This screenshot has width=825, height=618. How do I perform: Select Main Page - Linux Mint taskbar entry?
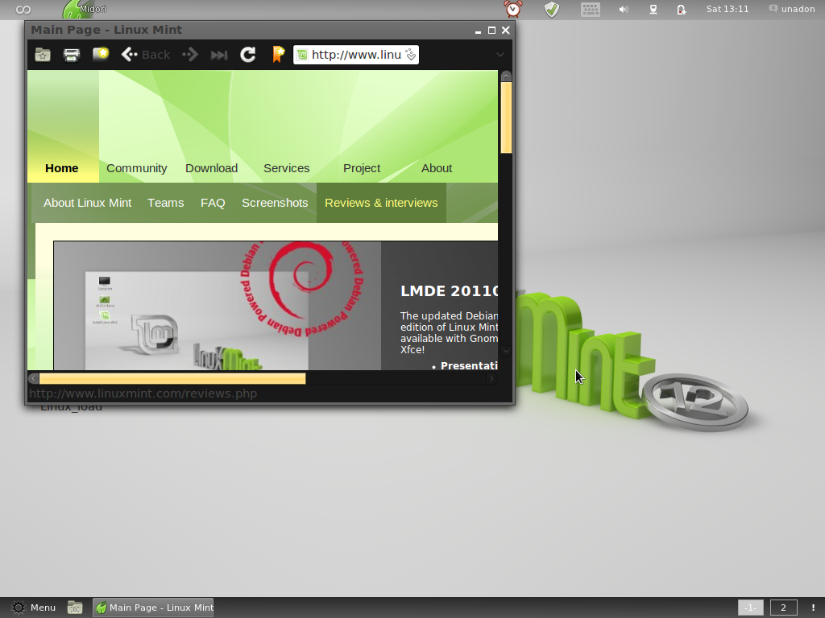coord(154,608)
